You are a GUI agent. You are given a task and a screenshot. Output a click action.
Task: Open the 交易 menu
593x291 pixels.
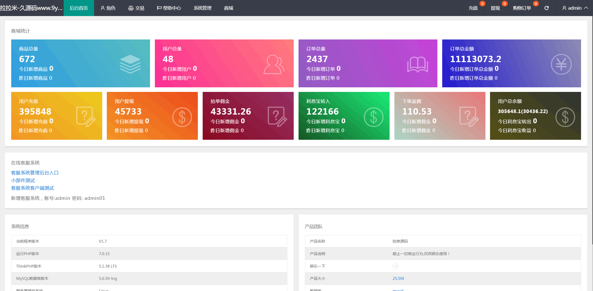(x=136, y=8)
